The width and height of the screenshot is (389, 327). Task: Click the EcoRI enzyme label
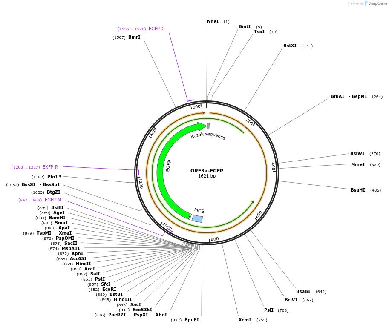pyautogui.click(x=109, y=290)
